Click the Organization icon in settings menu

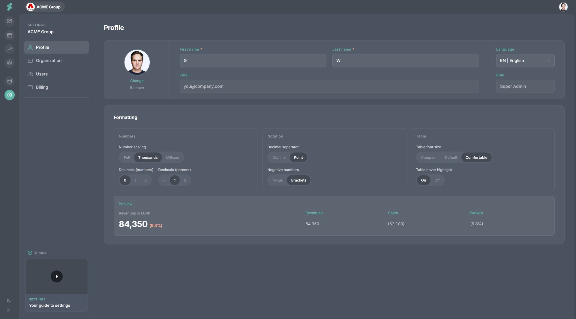click(30, 61)
